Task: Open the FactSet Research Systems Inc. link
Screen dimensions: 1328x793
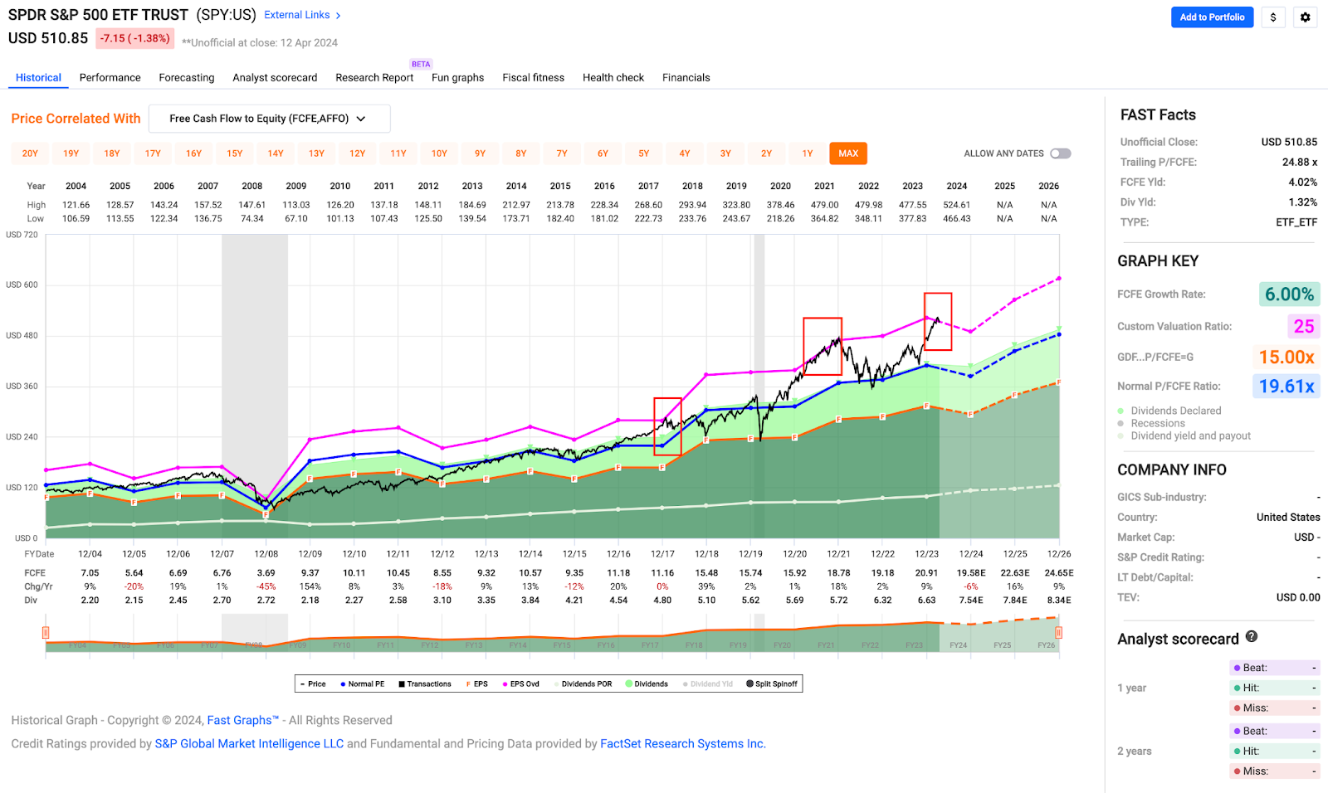Action: [x=683, y=743]
